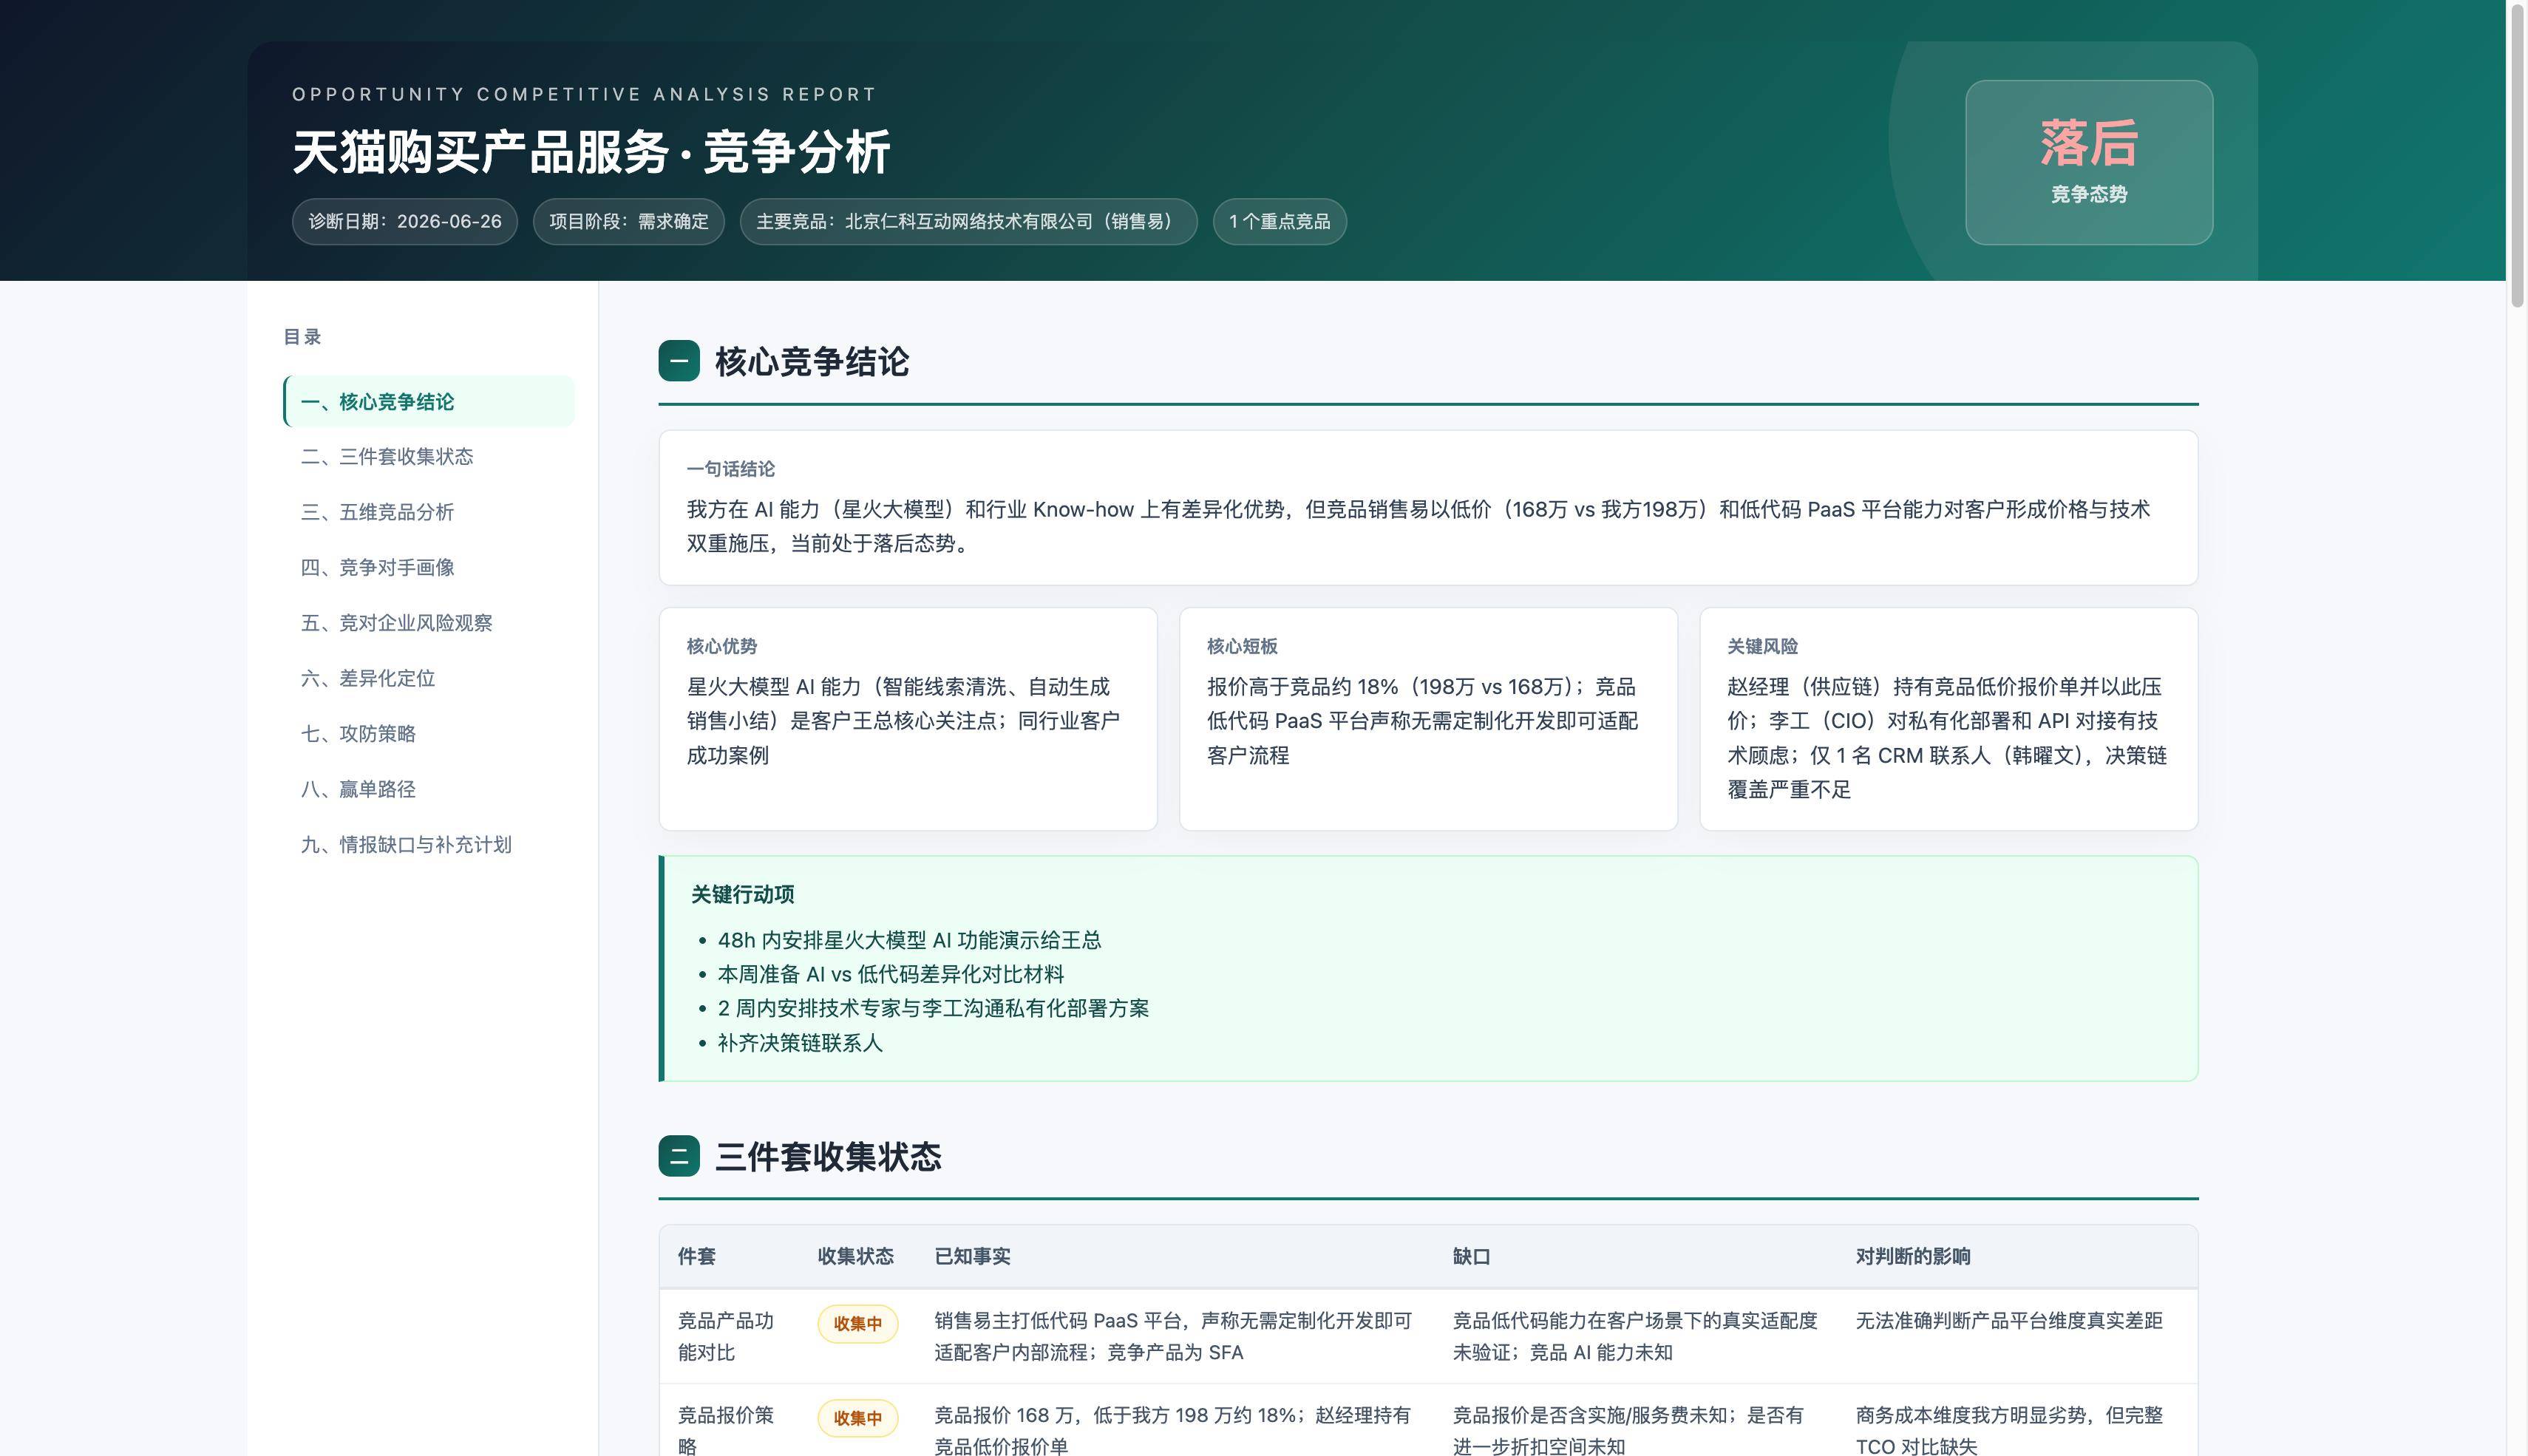
Task: Click the section one number badge icon
Action: click(x=679, y=361)
